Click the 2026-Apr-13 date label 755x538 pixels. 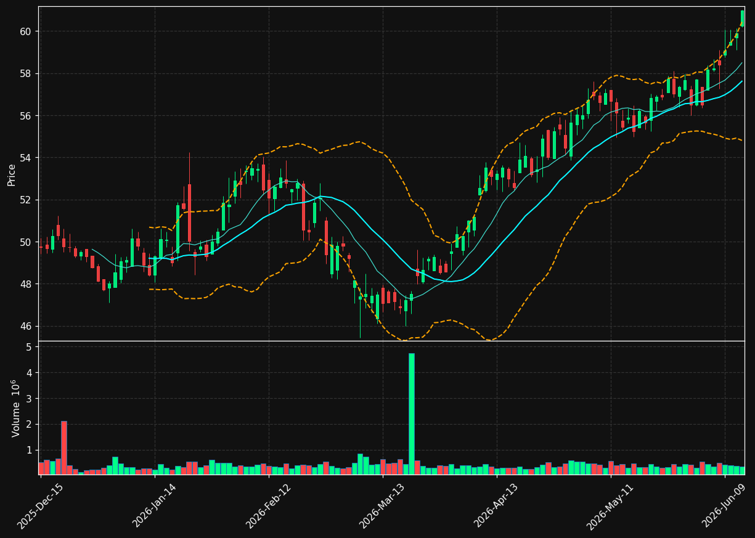click(x=496, y=507)
